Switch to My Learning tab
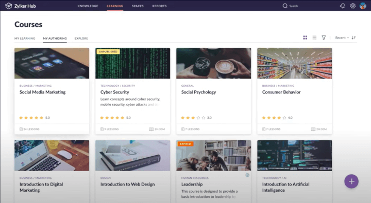The width and height of the screenshot is (371, 203). pos(25,38)
